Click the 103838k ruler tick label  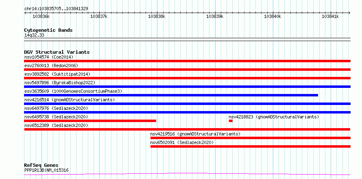click(157, 16)
